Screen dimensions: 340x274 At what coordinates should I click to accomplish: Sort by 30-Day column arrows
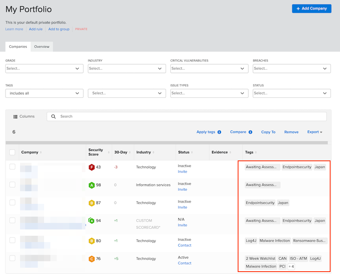pos(130,152)
